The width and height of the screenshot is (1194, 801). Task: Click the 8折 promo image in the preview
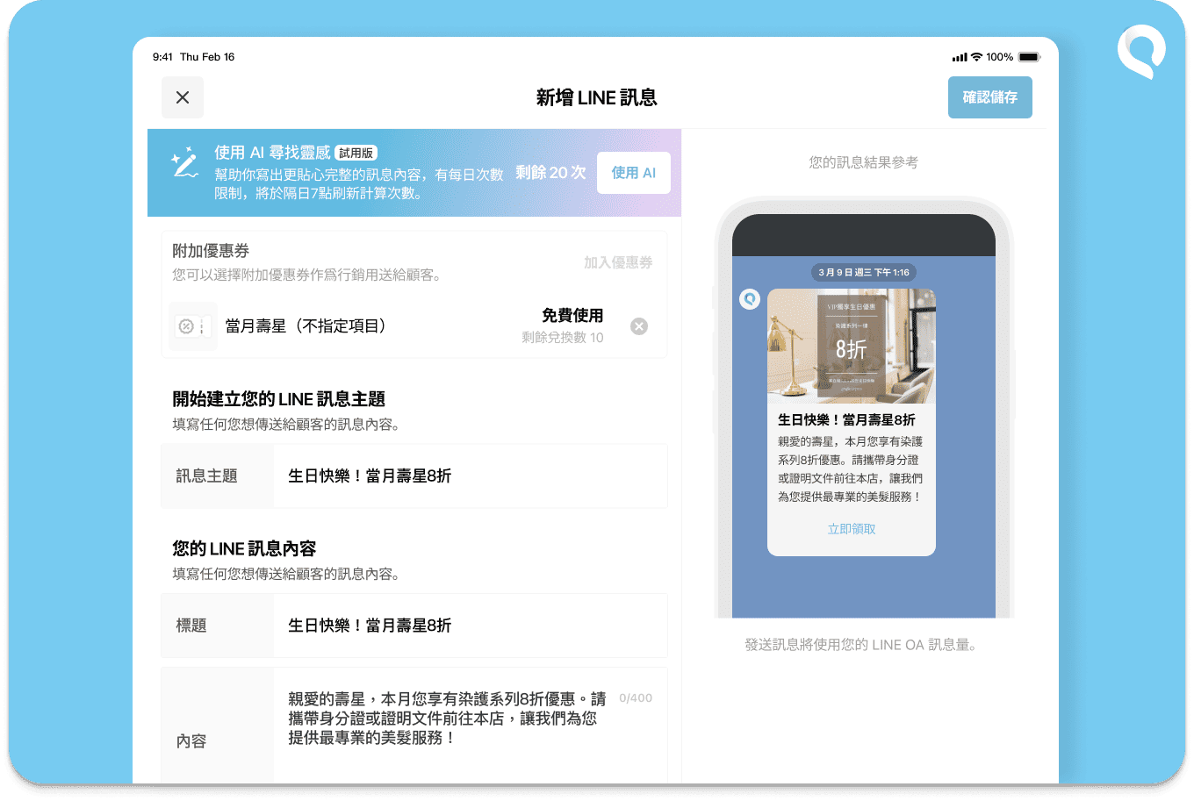(x=852, y=347)
